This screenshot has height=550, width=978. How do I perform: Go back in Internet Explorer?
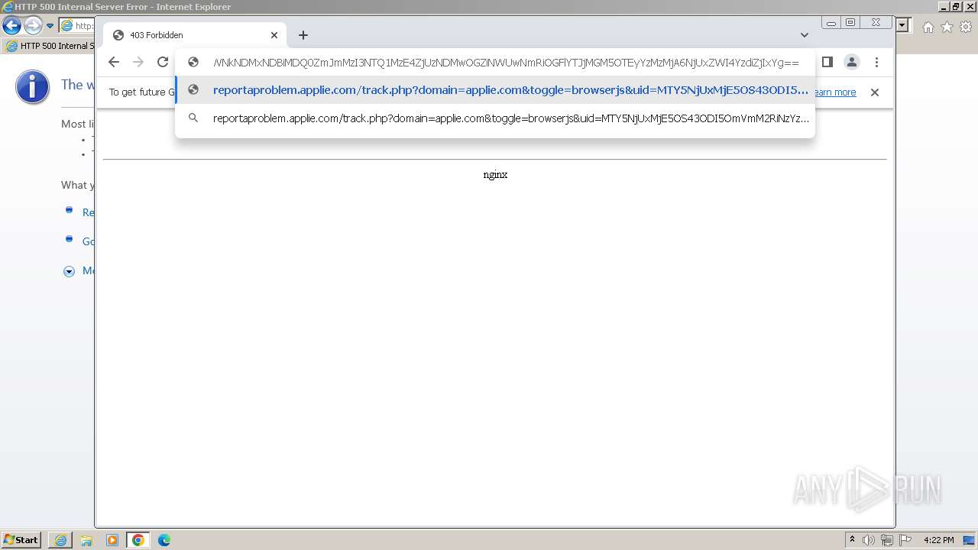pyautogui.click(x=11, y=26)
